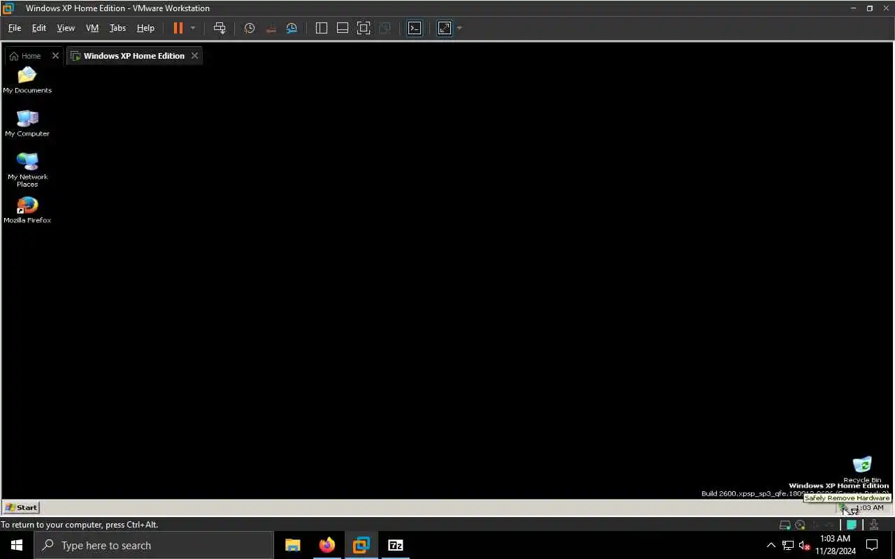
Task: Open Firefox from the host taskbar
Action: pos(327,545)
